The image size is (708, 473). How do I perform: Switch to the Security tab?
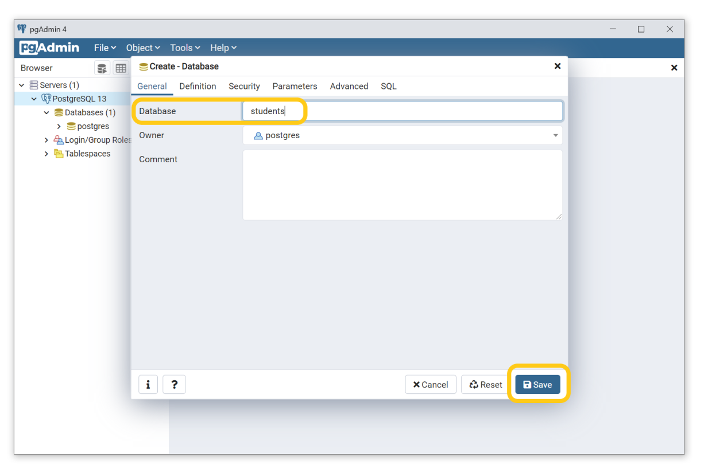(x=244, y=86)
